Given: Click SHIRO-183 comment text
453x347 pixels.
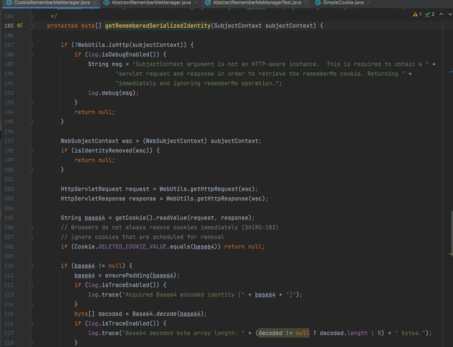Looking at the screenshot, I should tap(260, 227).
